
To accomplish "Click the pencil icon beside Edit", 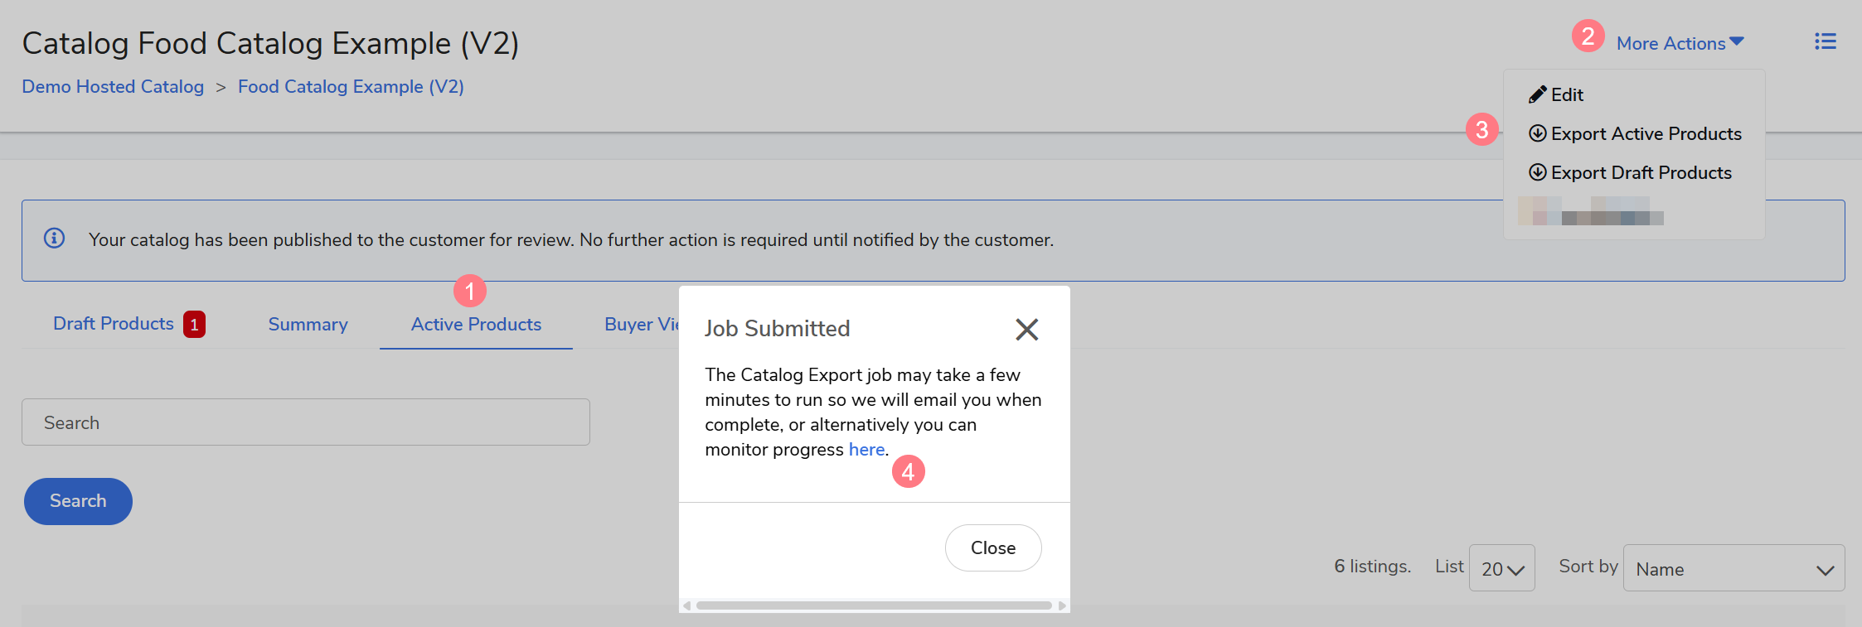I will pyautogui.click(x=1537, y=94).
